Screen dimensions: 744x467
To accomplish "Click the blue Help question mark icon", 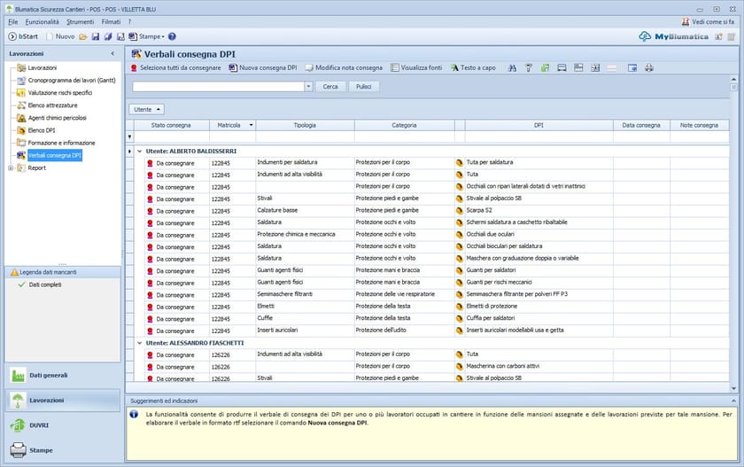I will [x=172, y=36].
